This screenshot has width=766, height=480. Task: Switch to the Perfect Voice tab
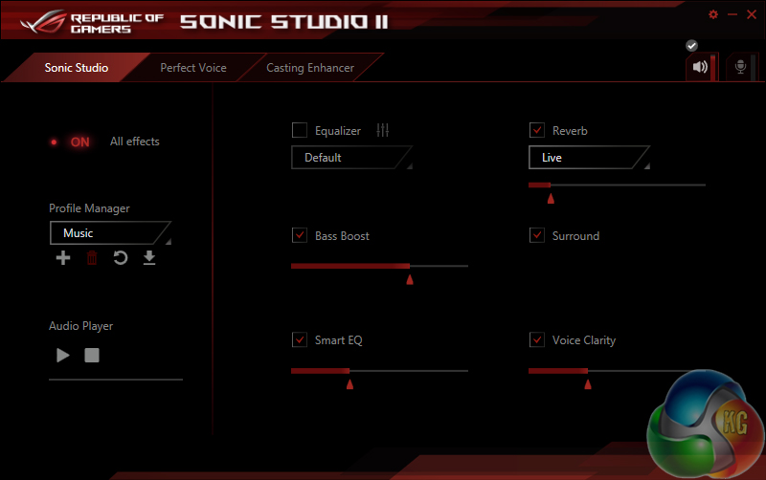[193, 68]
